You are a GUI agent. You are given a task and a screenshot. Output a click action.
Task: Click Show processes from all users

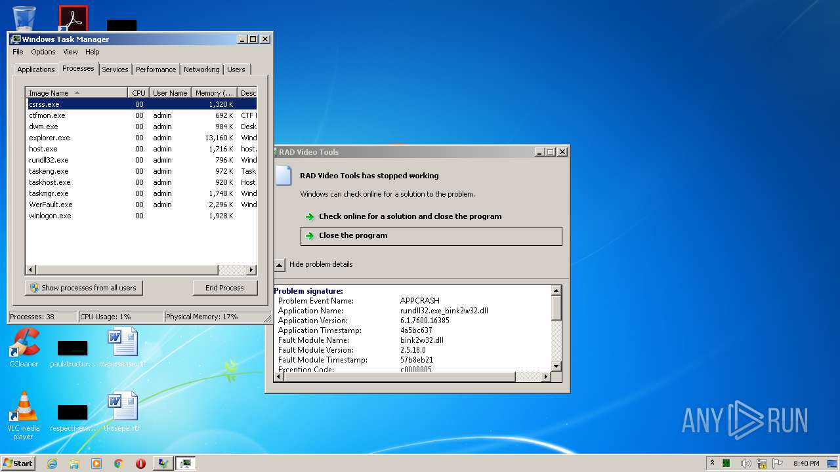(x=83, y=288)
